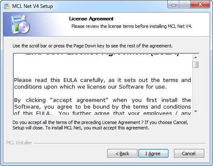Click the 'Do you accept all the terms' text
213x166 pixels.
(x=100, y=125)
